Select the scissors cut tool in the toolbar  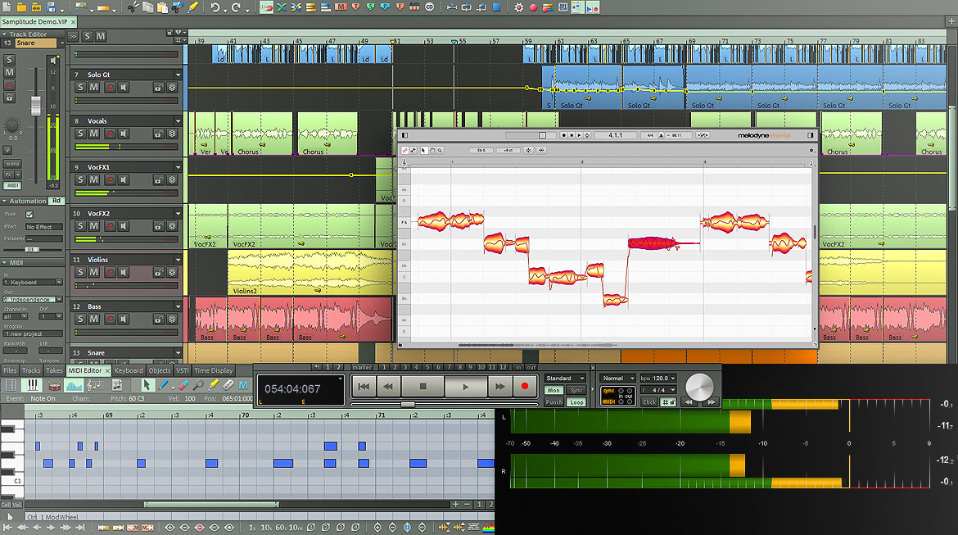coord(133,7)
